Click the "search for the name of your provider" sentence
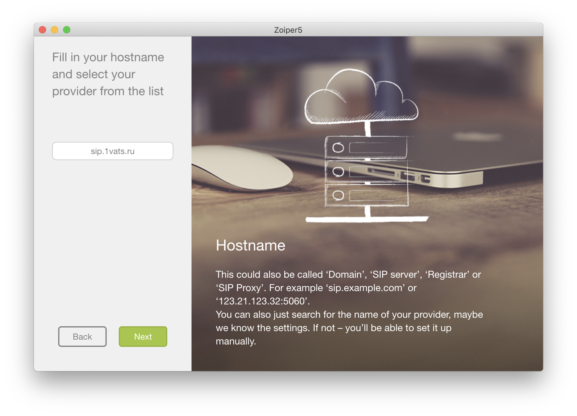The image size is (577, 416). (x=349, y=315)
